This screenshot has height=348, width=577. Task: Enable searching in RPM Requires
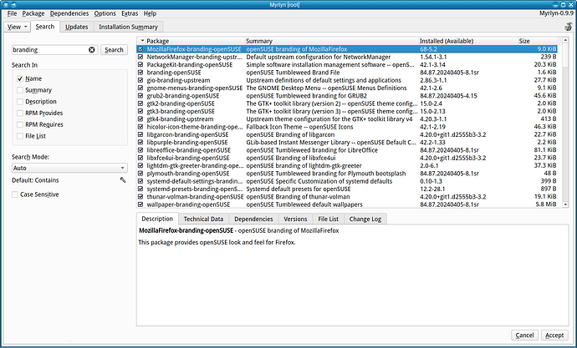[x=20, y=124]
